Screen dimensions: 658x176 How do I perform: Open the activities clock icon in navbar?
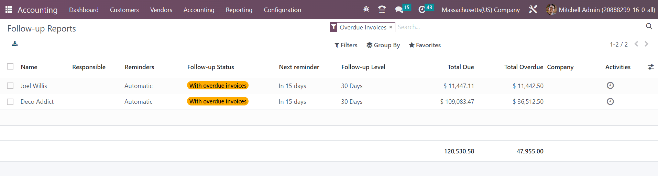(x=422, y=10)
